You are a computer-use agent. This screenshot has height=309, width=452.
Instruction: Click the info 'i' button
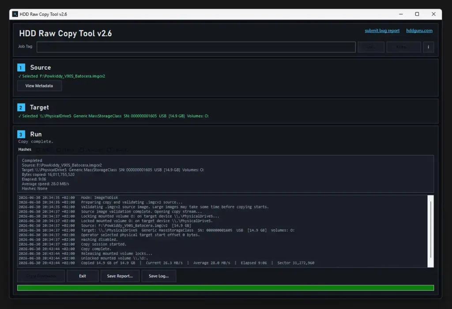coord(428,47)
